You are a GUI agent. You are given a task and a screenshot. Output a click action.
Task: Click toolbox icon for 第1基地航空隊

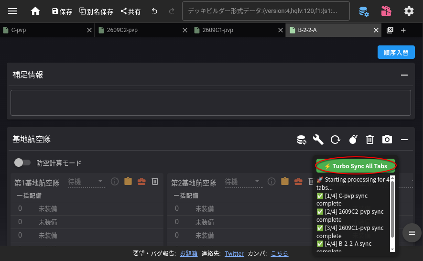point(141,182)
